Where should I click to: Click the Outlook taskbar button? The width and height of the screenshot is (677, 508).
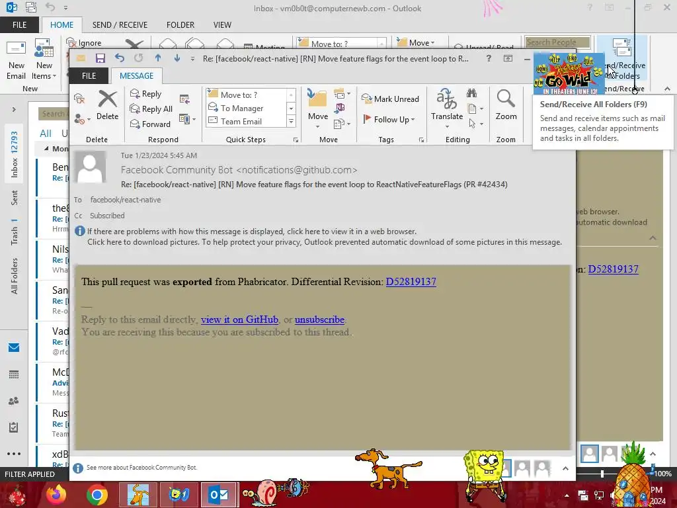tap(219, 495)
